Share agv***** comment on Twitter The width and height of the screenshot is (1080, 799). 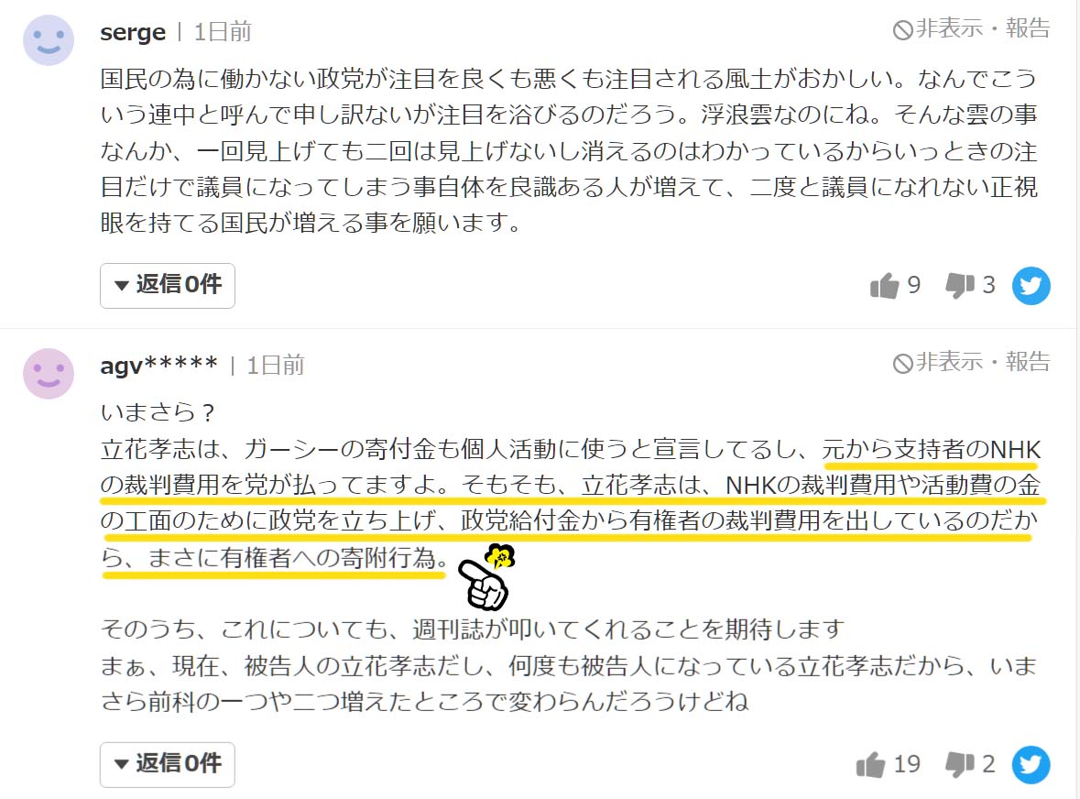[1031, 764]
